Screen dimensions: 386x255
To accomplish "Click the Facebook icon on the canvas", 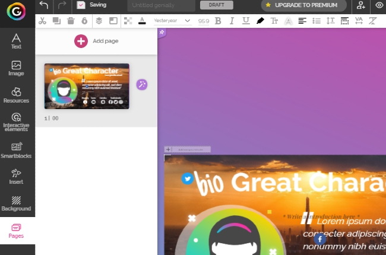I will point(319,239).
